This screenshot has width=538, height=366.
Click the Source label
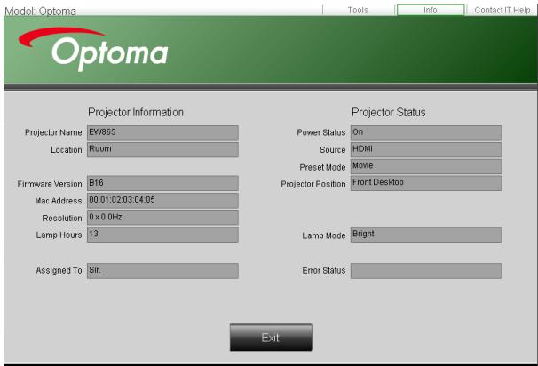(x=332, y=150)
